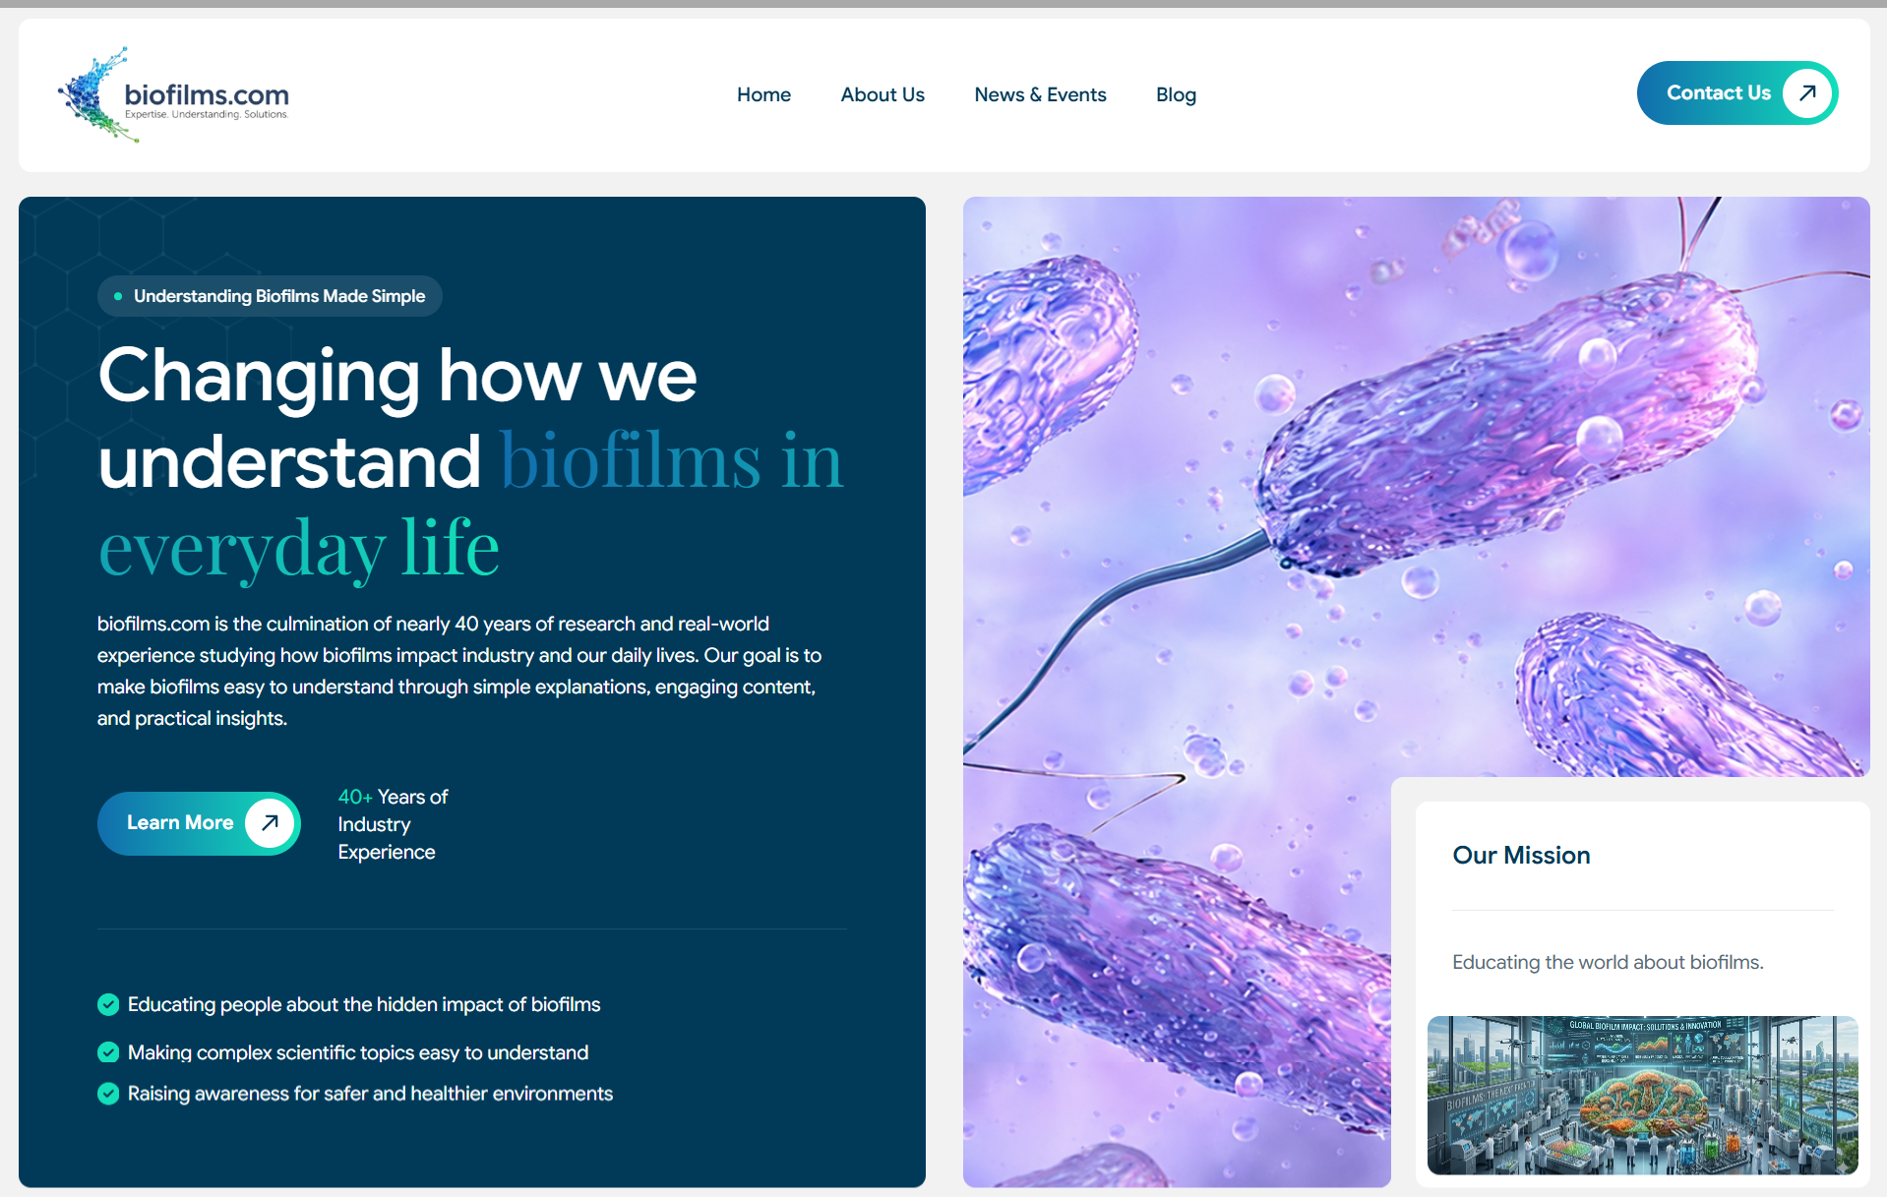Open the Home menu item
The height and width of the screenshot is (1197, 1887).
763,94
